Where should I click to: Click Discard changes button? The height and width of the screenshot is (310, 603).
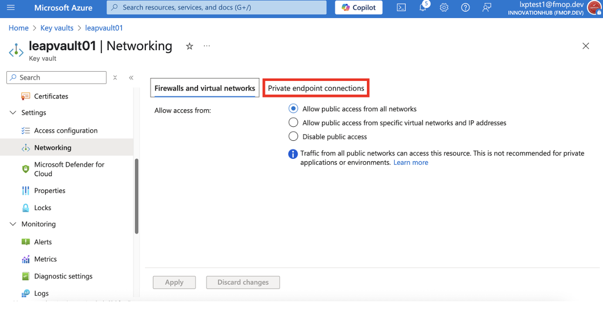point(243,282)
